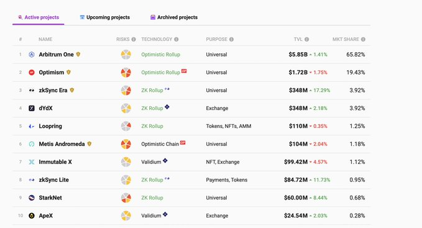Click the risk pie chart for Optimism

tap(126, 72)
